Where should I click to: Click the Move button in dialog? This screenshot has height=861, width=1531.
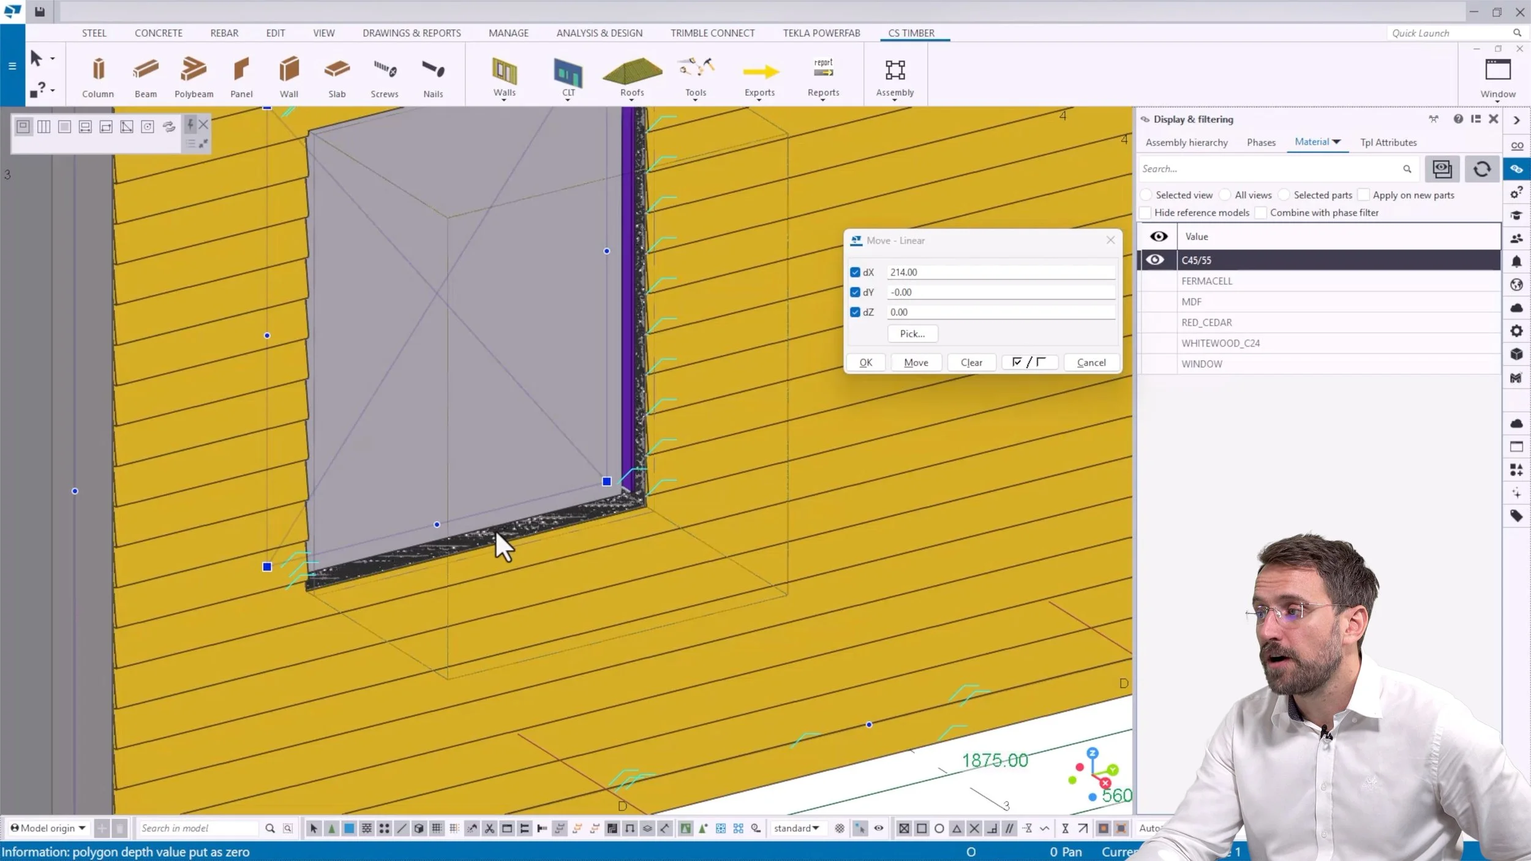pyautogui.click(x=916, y=363)
